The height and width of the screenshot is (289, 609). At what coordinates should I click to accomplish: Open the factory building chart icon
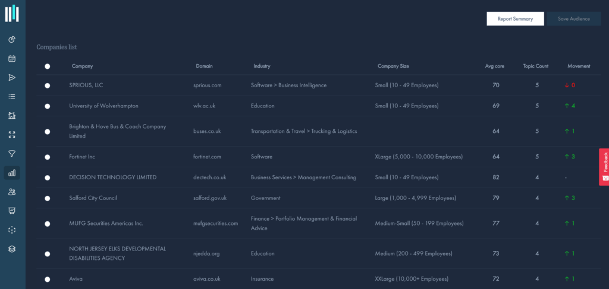(12, 116)
